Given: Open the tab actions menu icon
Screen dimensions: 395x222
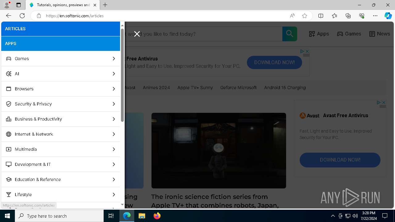Looking at the screenshot, I should click(x=19, y=5).
